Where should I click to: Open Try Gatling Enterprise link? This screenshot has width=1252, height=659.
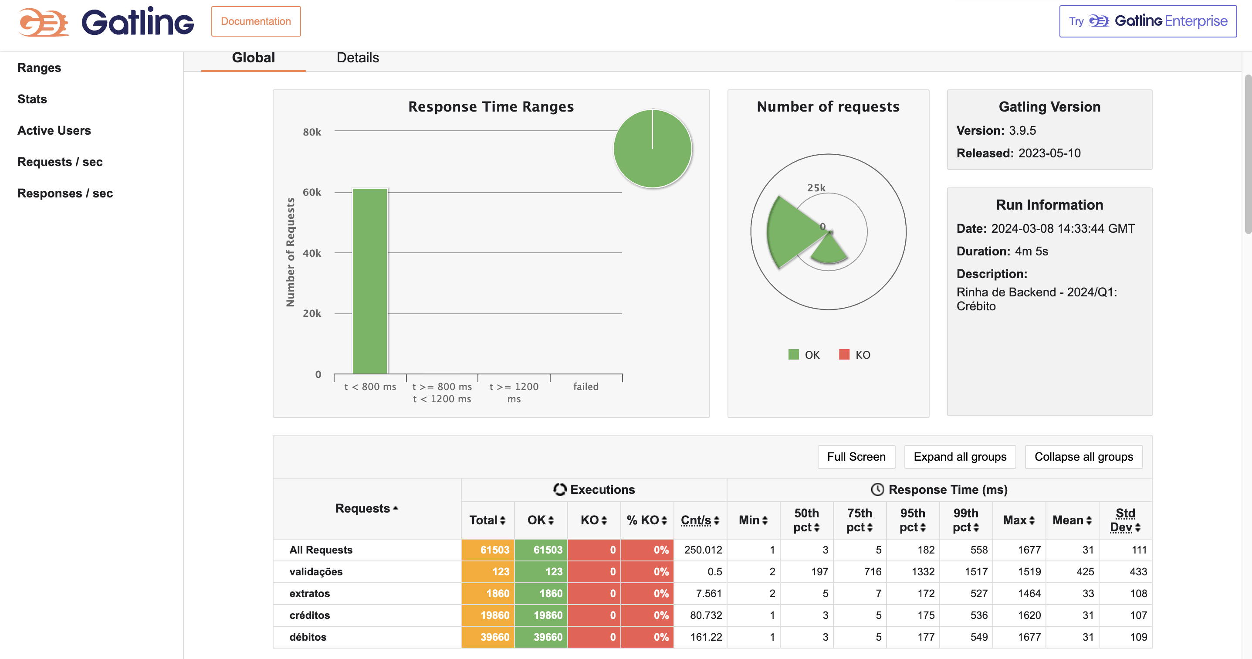(1147, 21)
